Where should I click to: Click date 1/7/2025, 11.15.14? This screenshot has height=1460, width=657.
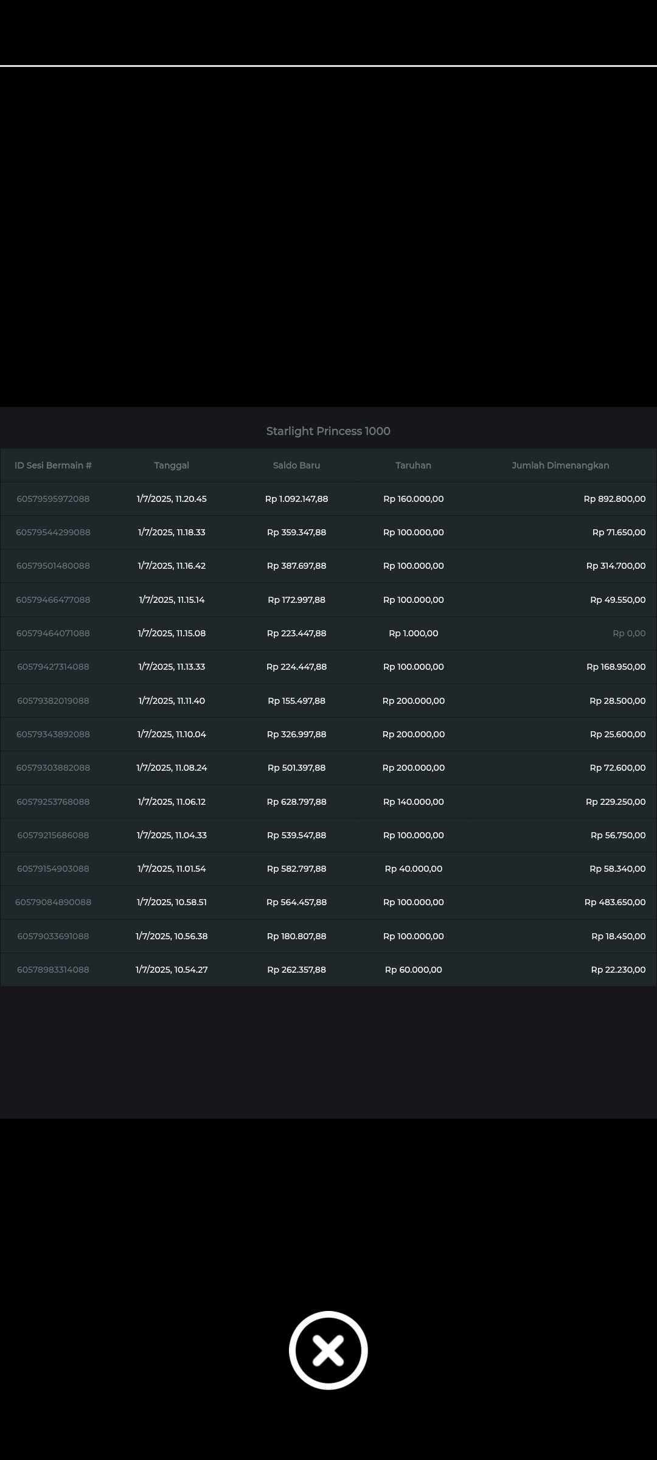tap(172, 600)
